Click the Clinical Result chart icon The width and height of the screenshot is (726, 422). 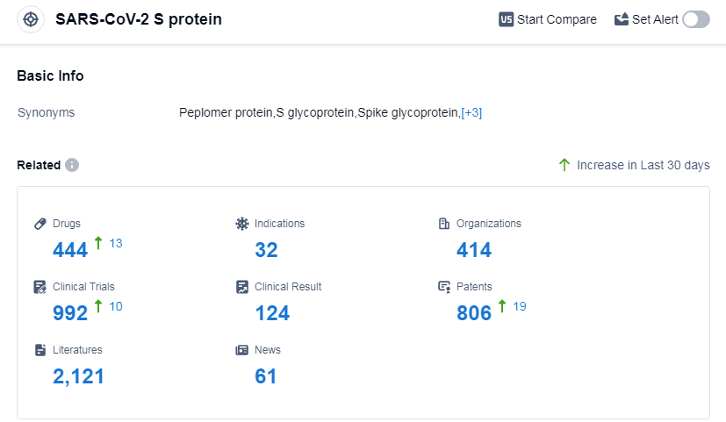coord(242,287)
